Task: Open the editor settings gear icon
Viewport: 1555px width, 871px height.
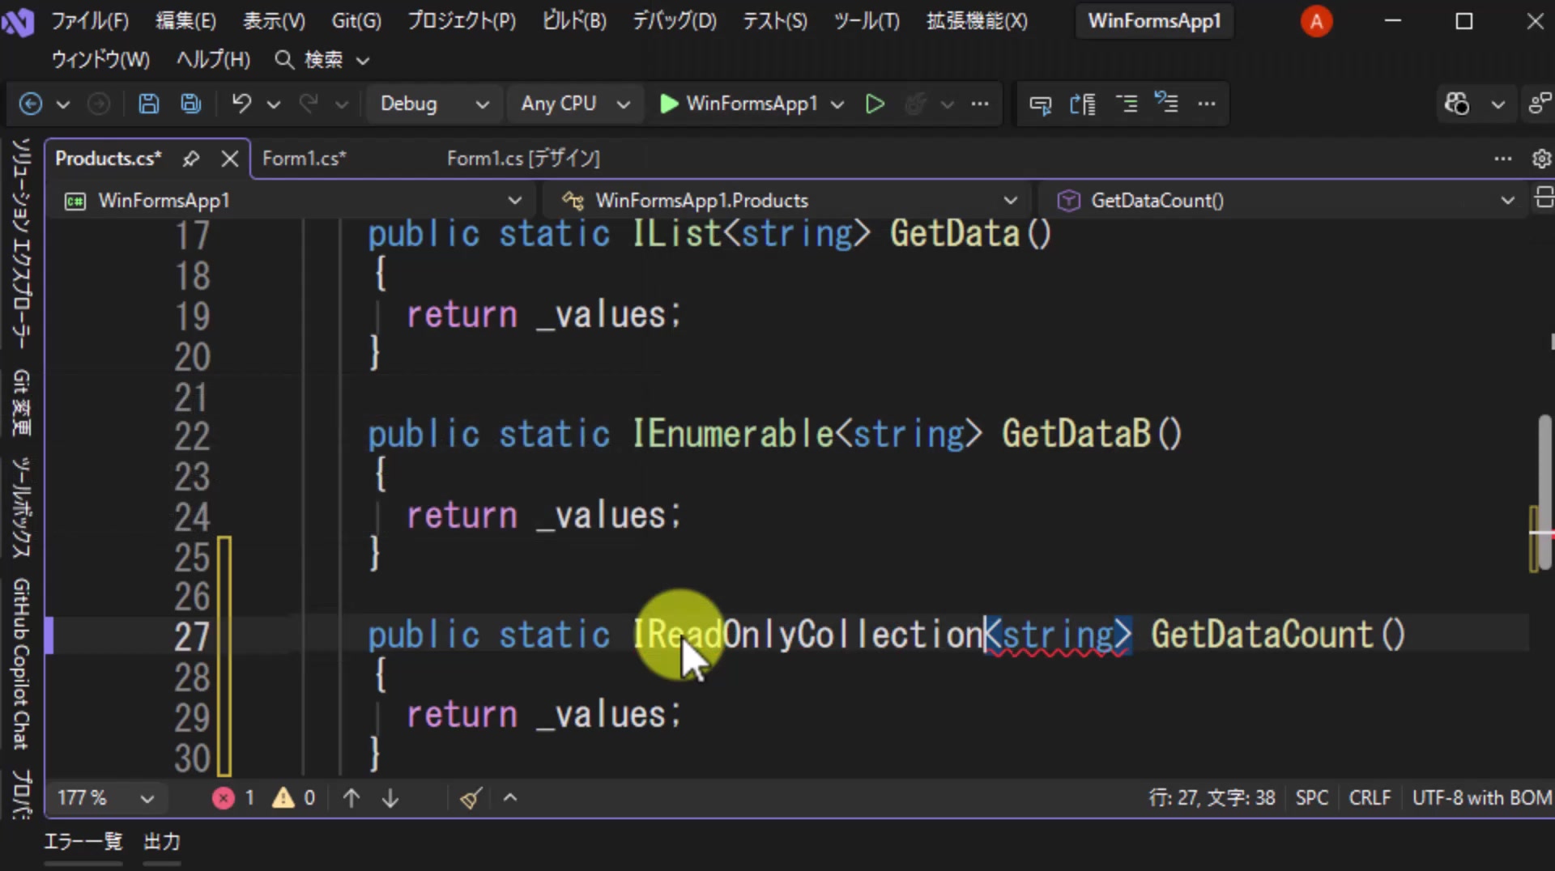Action: (x=1541, y=159)
